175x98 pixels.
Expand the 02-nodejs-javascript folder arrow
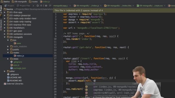[5, 16]
